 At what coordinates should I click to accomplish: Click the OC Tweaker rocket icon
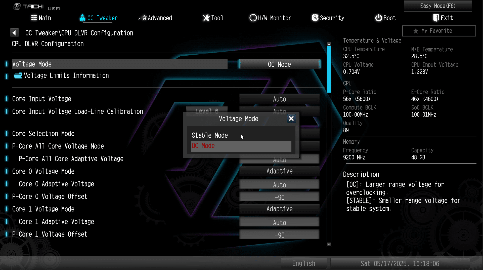coord(82,18)
